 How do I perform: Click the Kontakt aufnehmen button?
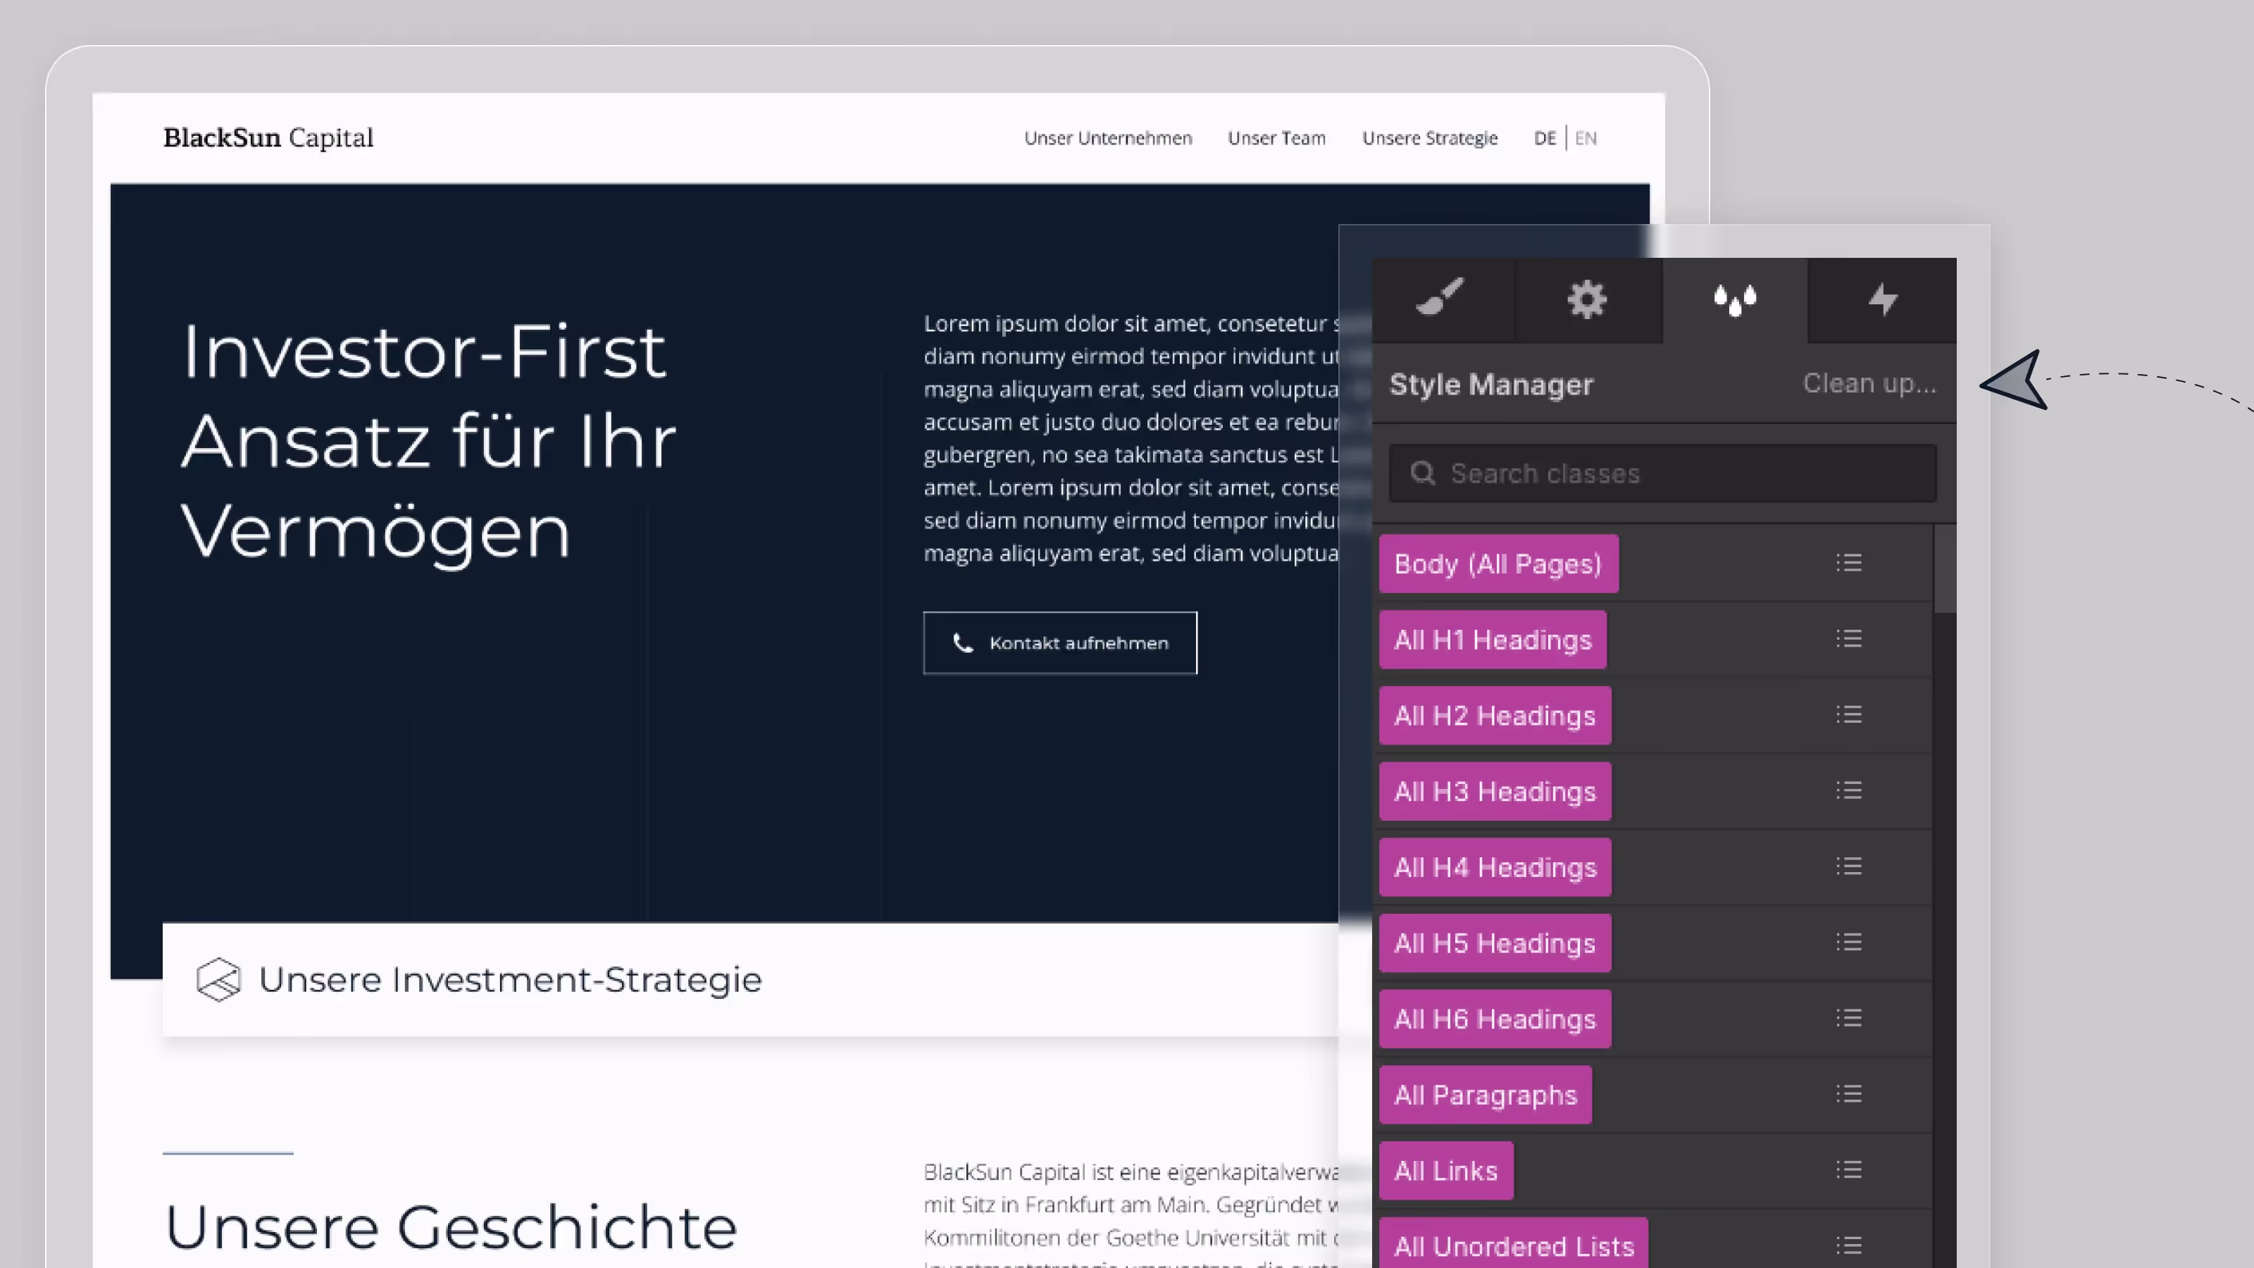tap(1059, 643)
